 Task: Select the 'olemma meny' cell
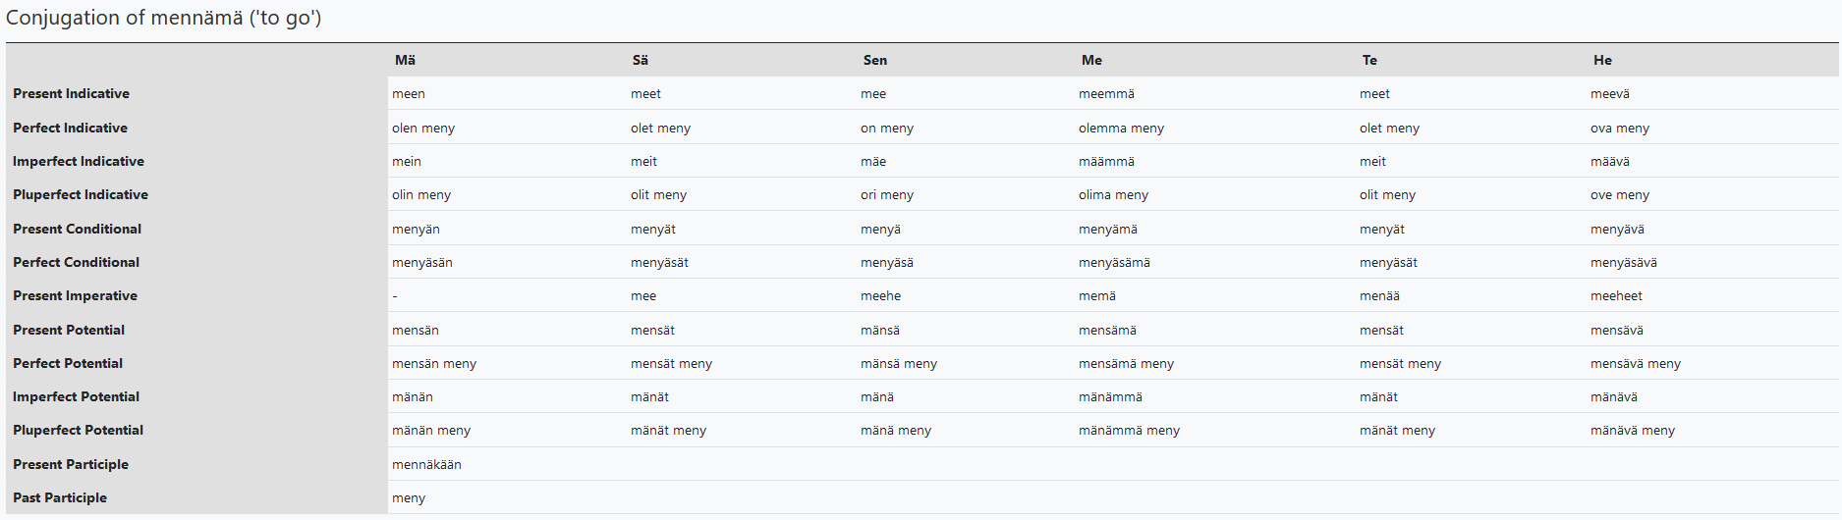(1121, 129)
